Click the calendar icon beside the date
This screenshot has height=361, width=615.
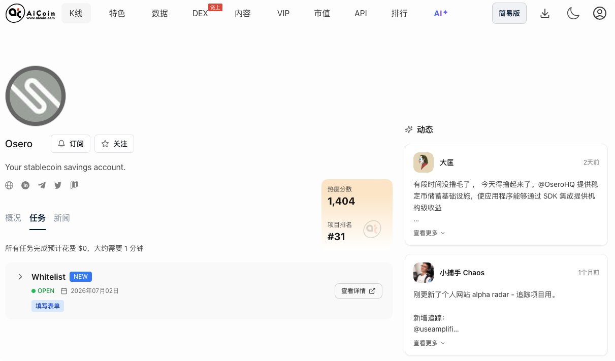[64, 291]
